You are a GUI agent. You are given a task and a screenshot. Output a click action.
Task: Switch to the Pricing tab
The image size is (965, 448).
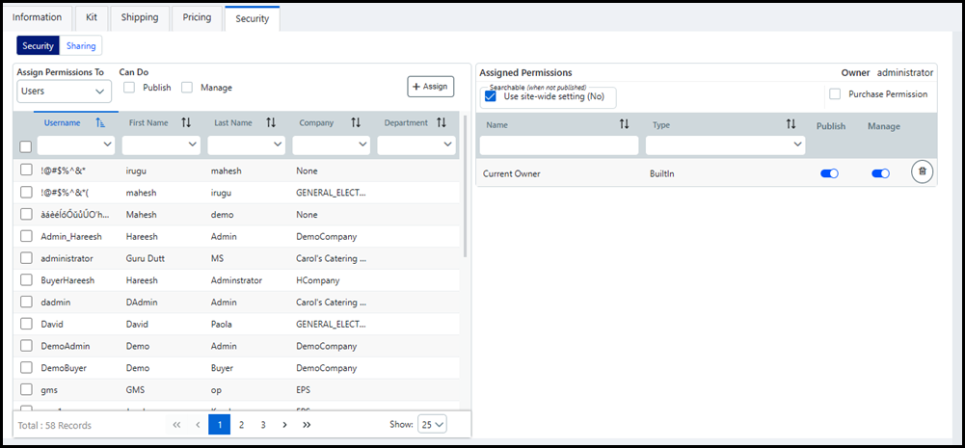(197, 17)
